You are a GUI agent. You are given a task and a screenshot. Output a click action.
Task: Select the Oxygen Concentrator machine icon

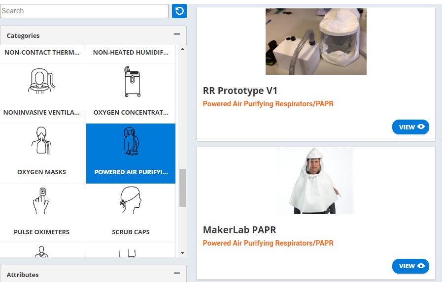click(x=132, y=82)
